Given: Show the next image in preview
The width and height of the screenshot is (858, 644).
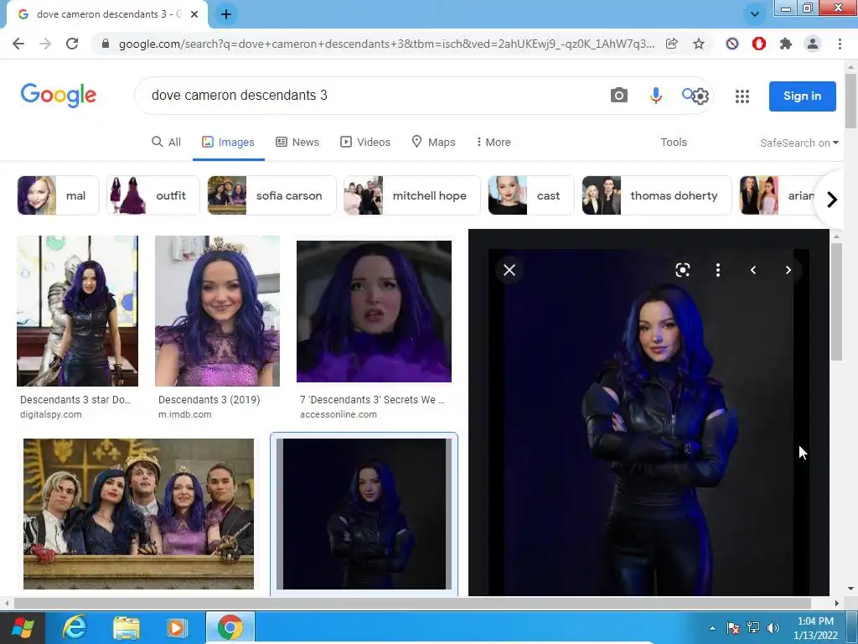Looking at the screenshot, I should [788, 270].
